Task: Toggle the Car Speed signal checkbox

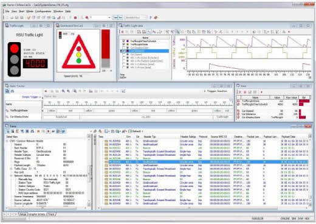Action: pyautogui.click(x=123, y=54)
